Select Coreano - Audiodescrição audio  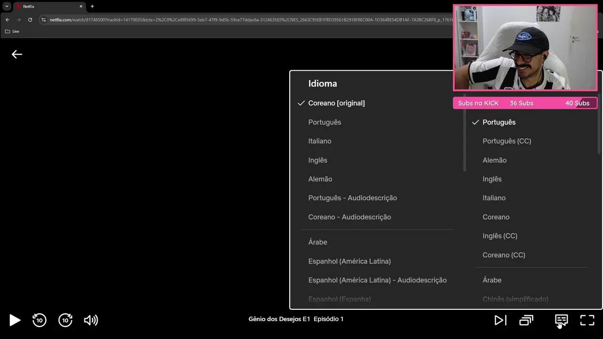click(350, 217)
